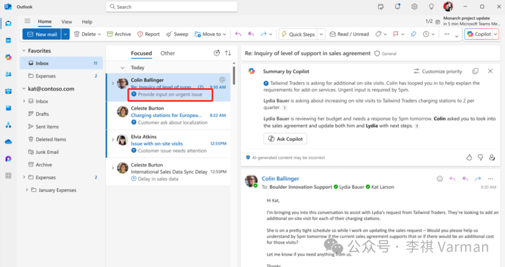Thumbs down the Copilot summary
505x267 pixels.
click(480, 157)
